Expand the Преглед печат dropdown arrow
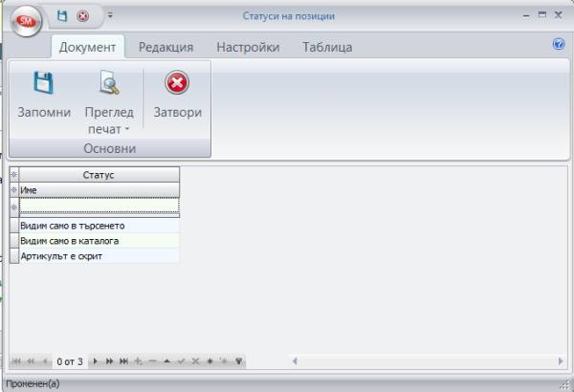This screenshot has width=574, height=392. [x=127, y=129]
